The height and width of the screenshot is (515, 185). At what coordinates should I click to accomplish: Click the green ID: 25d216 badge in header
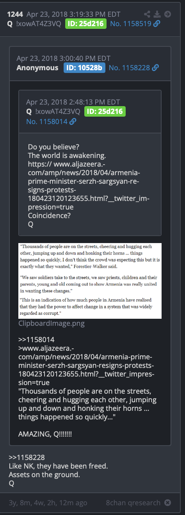click(86, 24)
